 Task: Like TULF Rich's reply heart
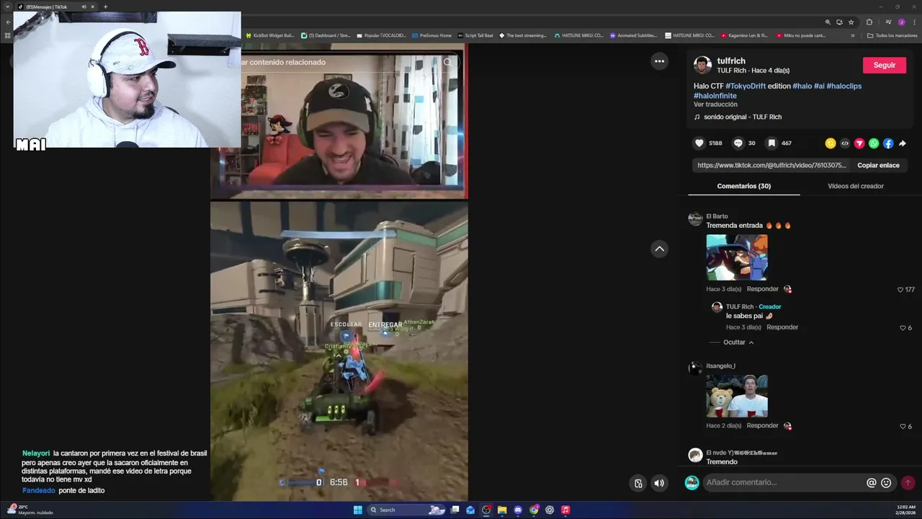[x=903, y=328]
